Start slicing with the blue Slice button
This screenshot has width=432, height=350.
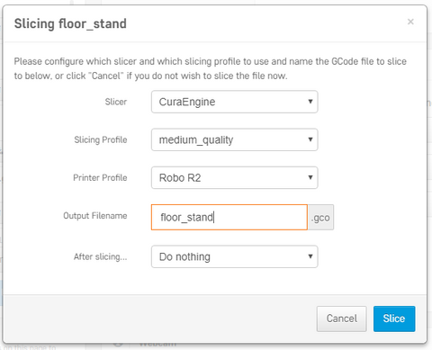(x=394, y=319)
